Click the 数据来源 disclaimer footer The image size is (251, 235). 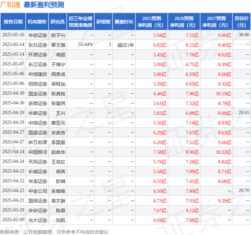coord(54,232)
